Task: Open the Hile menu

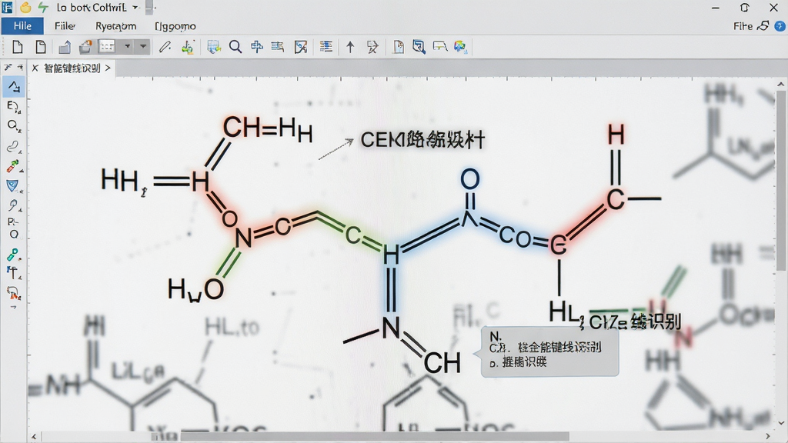Action: 22,26
